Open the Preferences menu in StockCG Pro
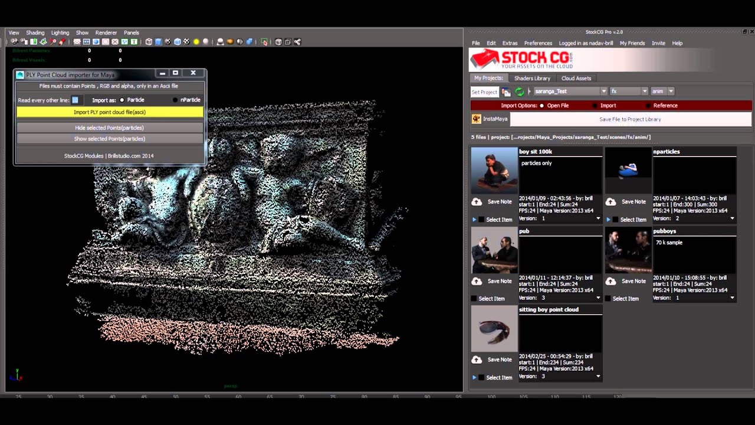 (x=538, y=43)
